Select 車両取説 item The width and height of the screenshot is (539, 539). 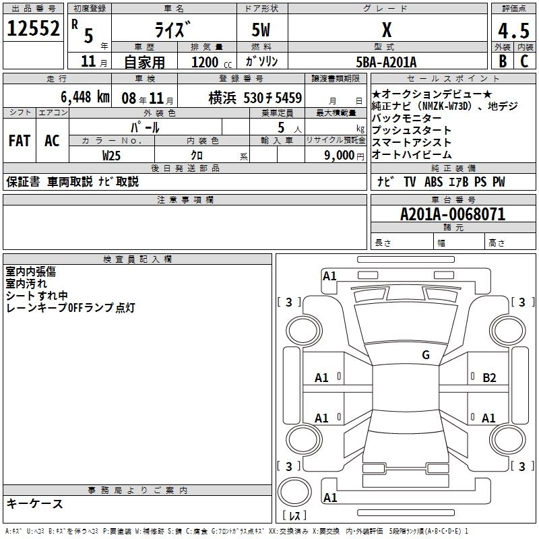click(x=70, y=181)
